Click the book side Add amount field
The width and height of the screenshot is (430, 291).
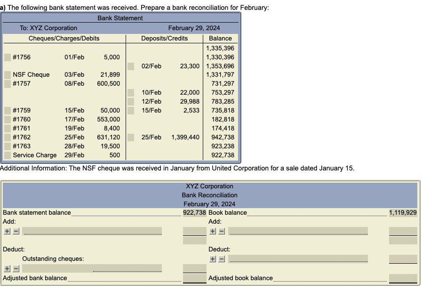[x=403, y=231]
